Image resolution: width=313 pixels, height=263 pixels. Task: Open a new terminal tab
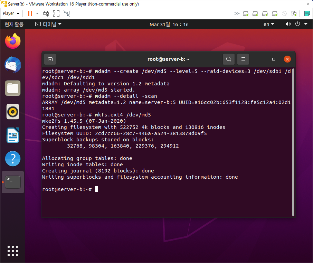coord(50,59)
